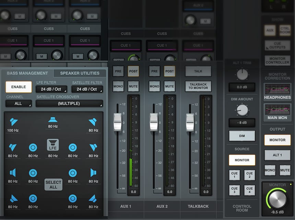295x220 pixels.
Task: Select the front center speaker icon
Action: click(x=53, y=120)
